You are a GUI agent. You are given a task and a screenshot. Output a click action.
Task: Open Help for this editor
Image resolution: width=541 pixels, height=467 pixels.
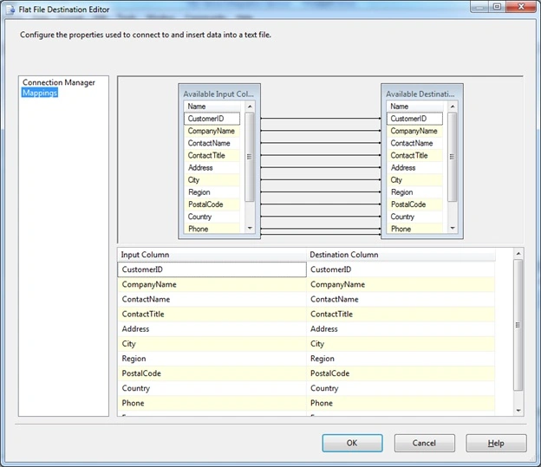pyautogui.click(x=496, y=443)
